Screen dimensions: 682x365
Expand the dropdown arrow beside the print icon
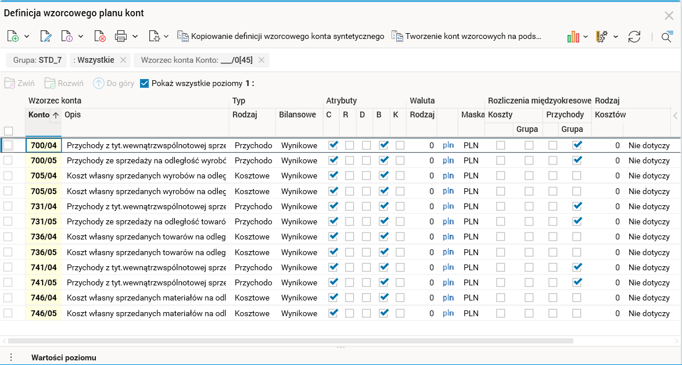click(x=135, y=37)
